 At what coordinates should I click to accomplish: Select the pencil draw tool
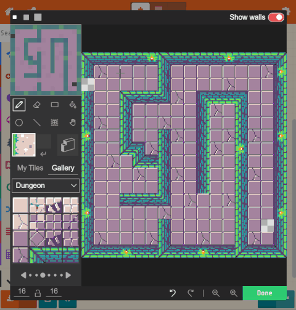pyautogui.click(x=19, y=105)
